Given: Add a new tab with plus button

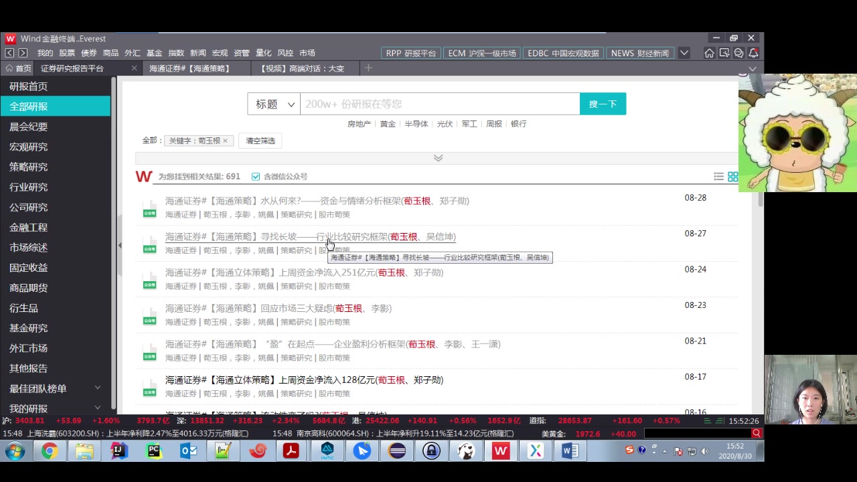Looking at the screenshot, I should coord(368,68).
